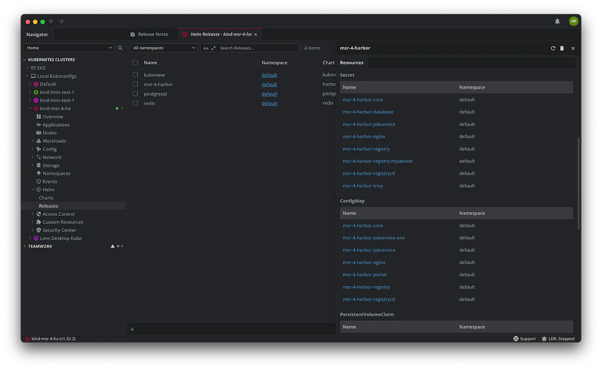Refresh the msr-4-harbor release details
Image resolution: width=602 pixels, height=370 pixels.
(x=553, y=48)
